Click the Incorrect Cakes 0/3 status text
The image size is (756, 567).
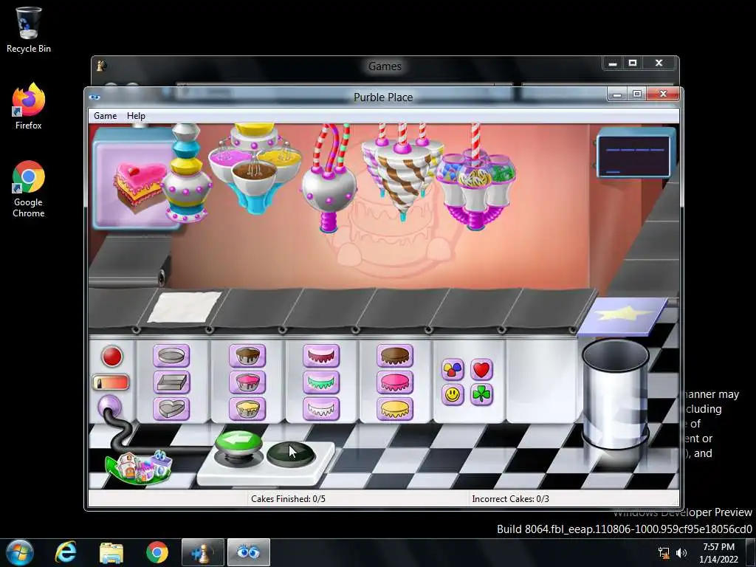[510, 498]
